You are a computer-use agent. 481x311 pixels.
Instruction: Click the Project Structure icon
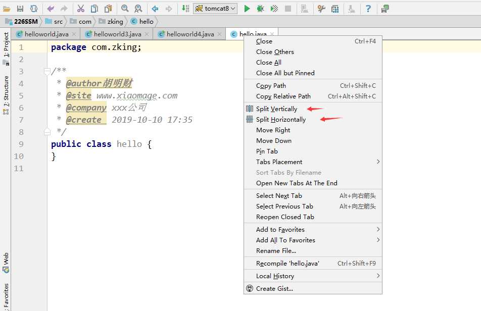(x=335, y=9)
